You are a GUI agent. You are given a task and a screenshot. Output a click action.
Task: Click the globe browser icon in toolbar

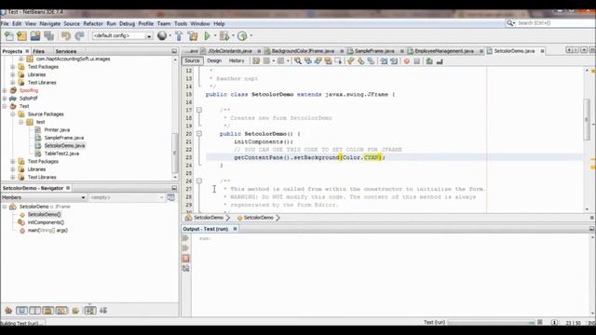(162, 35)
